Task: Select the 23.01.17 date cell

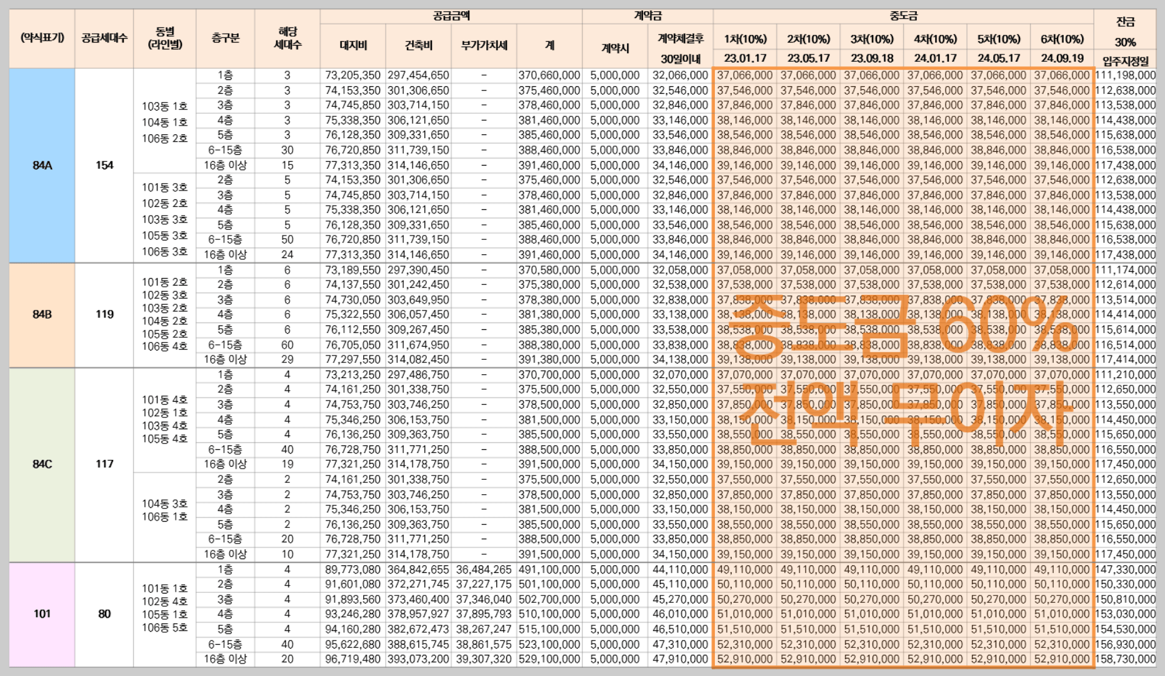Action: tap(745, 59)
